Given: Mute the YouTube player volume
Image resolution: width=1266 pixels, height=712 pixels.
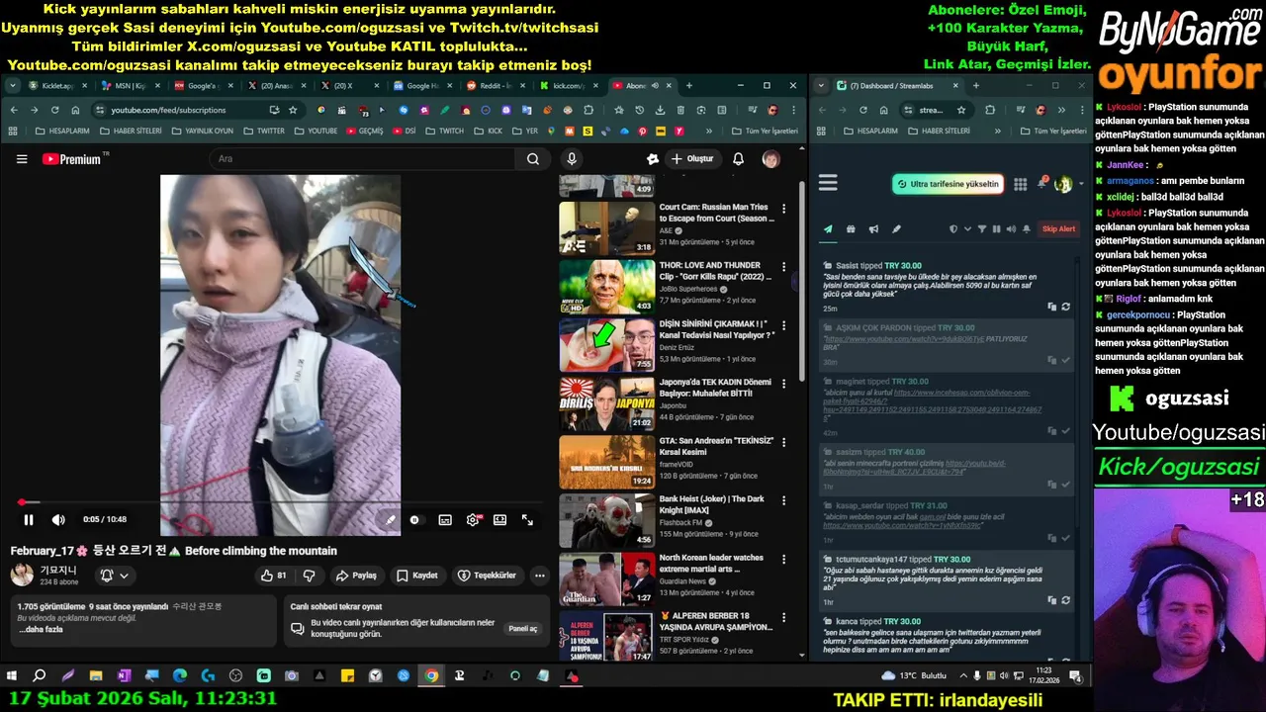Looking at the screenshot, I should [58, 520].
